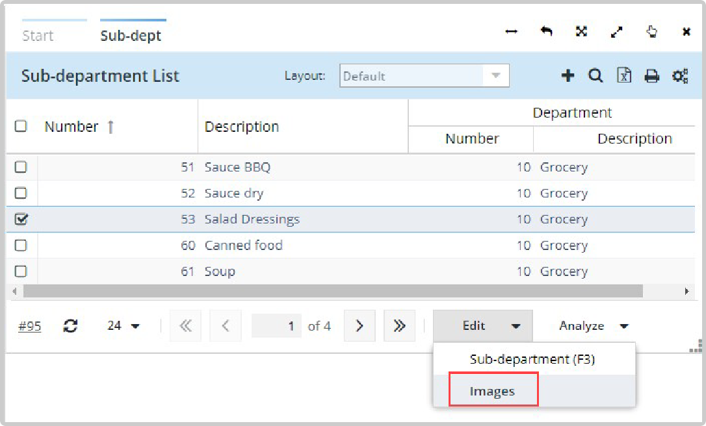Expand the page size 24 dropdown

point(124,326)
